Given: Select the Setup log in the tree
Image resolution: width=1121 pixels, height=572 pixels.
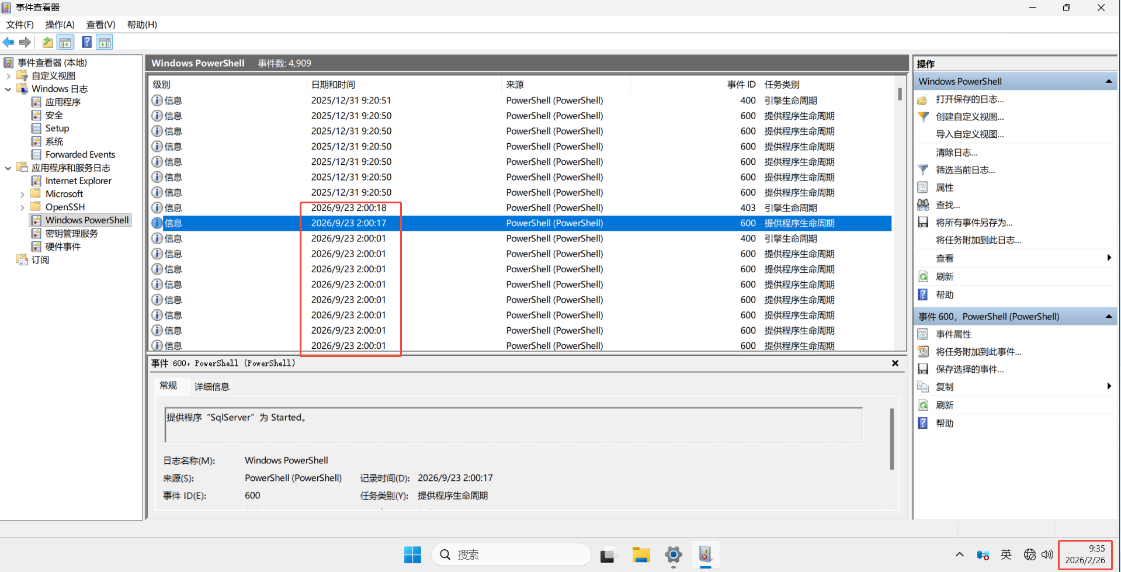Looking at the screenshot, I should tap(57, 129).
